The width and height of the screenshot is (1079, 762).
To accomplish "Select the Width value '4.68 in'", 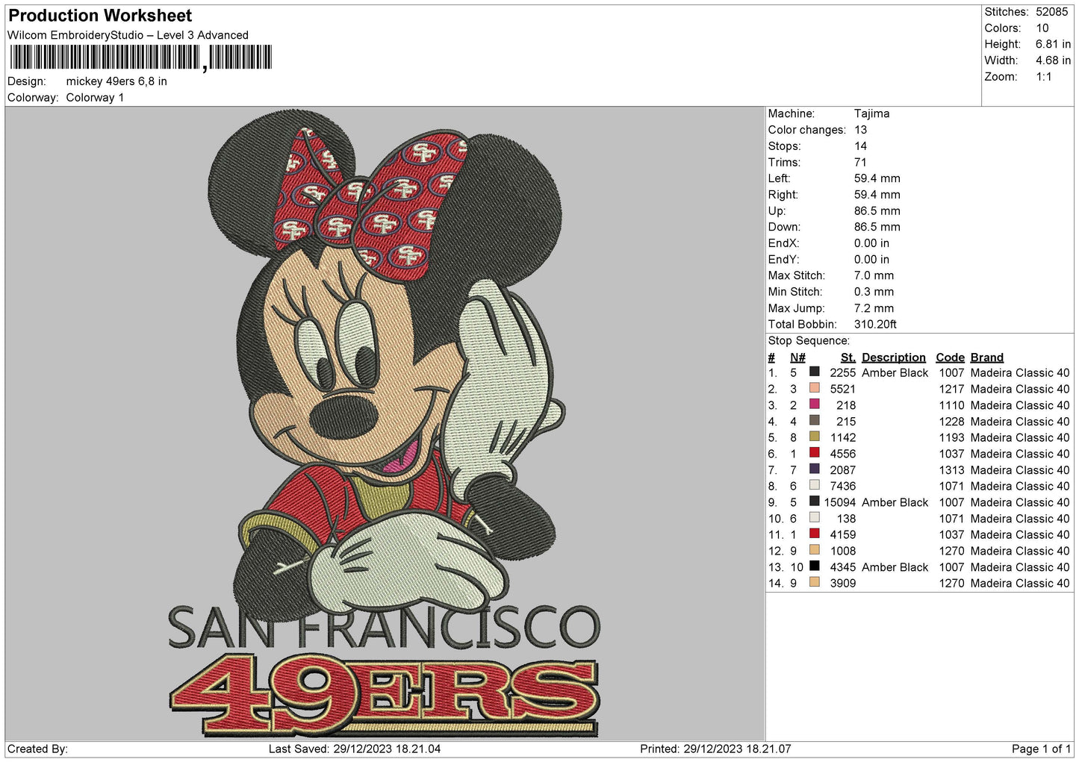I will pos(1053,60).
